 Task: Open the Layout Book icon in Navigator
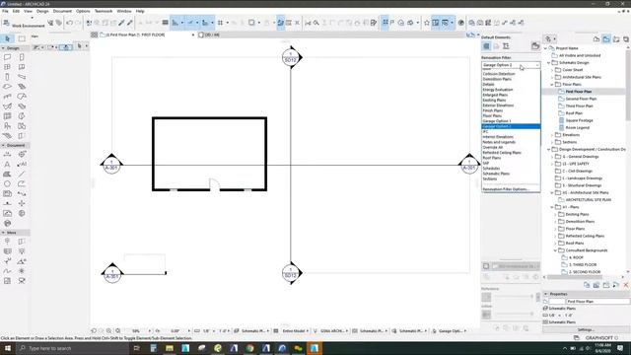616,38
